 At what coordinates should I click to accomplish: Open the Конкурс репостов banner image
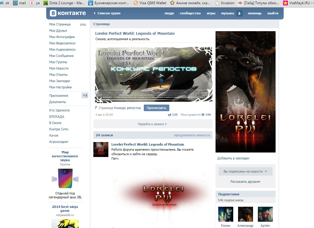(153, 75)
